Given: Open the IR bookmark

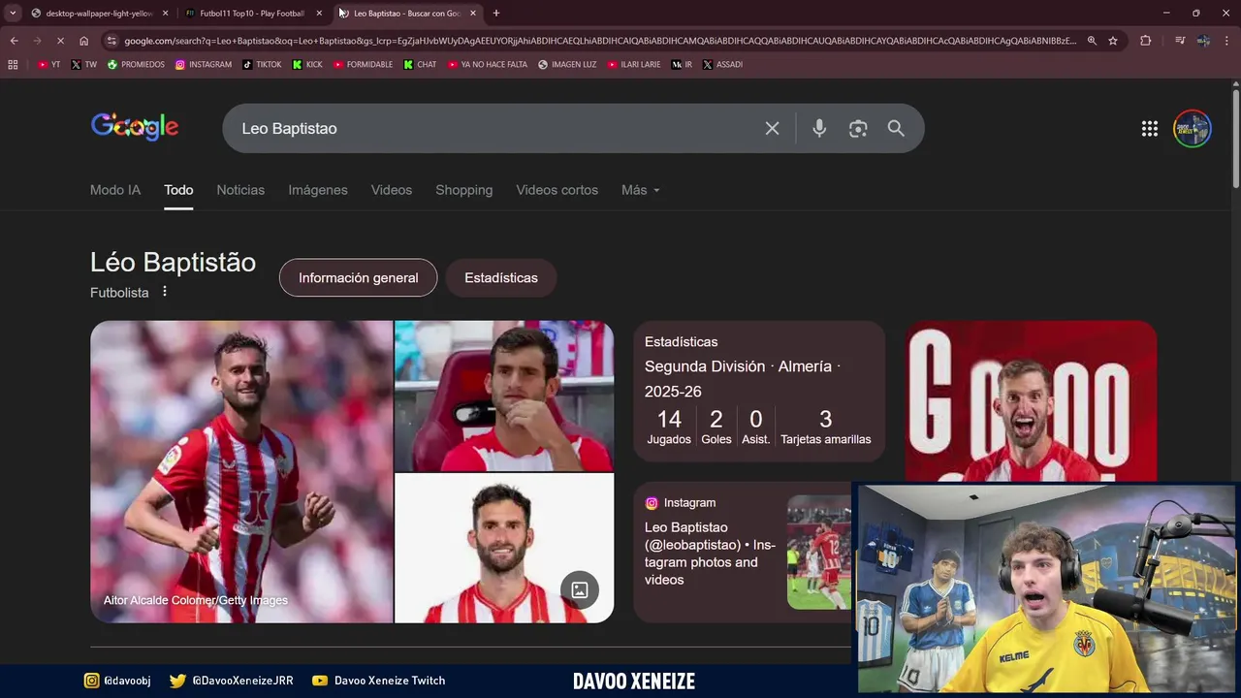Looking at the screenshot, I should click(x=683, y=64).
